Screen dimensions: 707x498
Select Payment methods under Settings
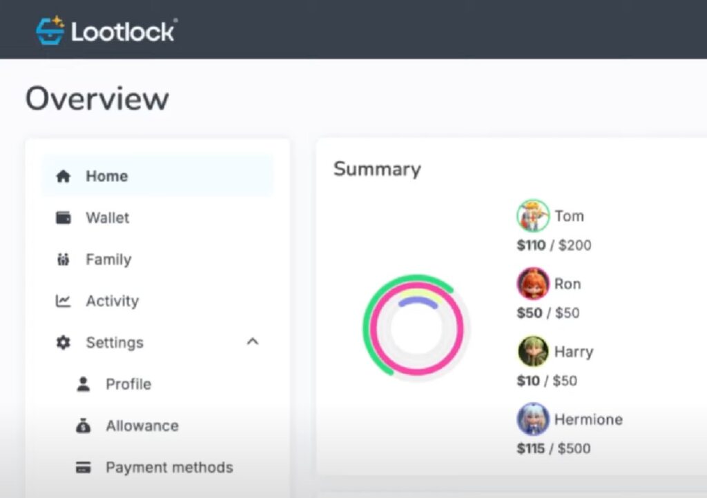point(169,468)
